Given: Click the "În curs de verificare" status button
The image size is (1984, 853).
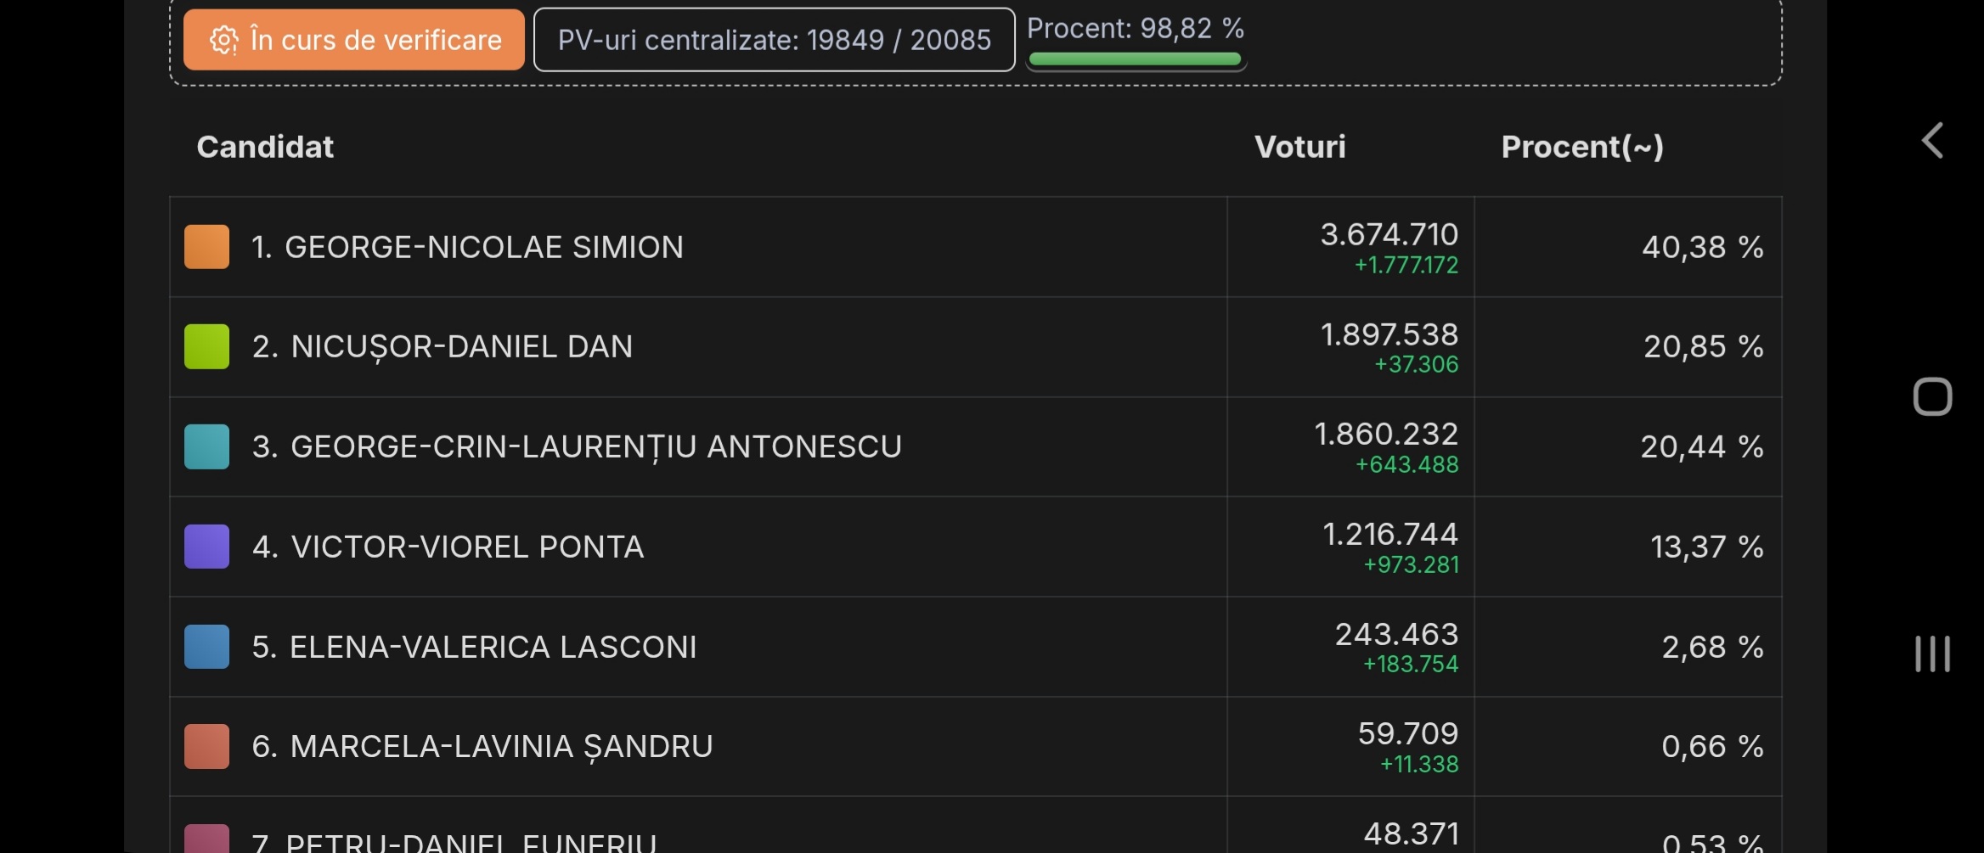Looking at the screenshot, I should pyautogui.click(x=354, y=40).
